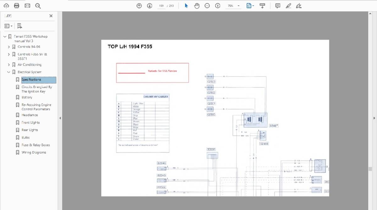Go to previous page arrow
377x210 pixels.
139,6
